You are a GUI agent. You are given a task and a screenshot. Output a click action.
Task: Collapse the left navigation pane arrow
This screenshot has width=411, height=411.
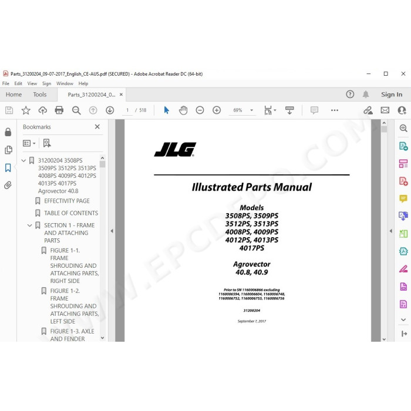click(x=112, y=231)
